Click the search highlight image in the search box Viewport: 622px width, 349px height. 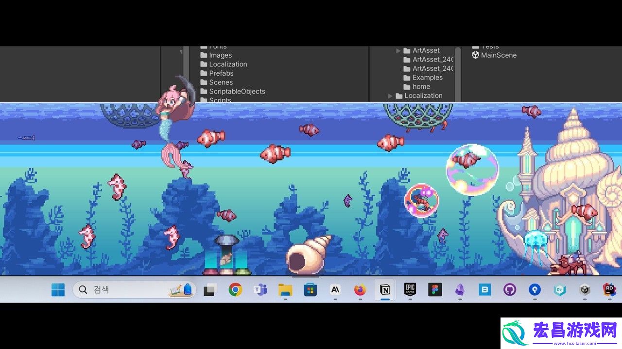click(x=180, y=290)
